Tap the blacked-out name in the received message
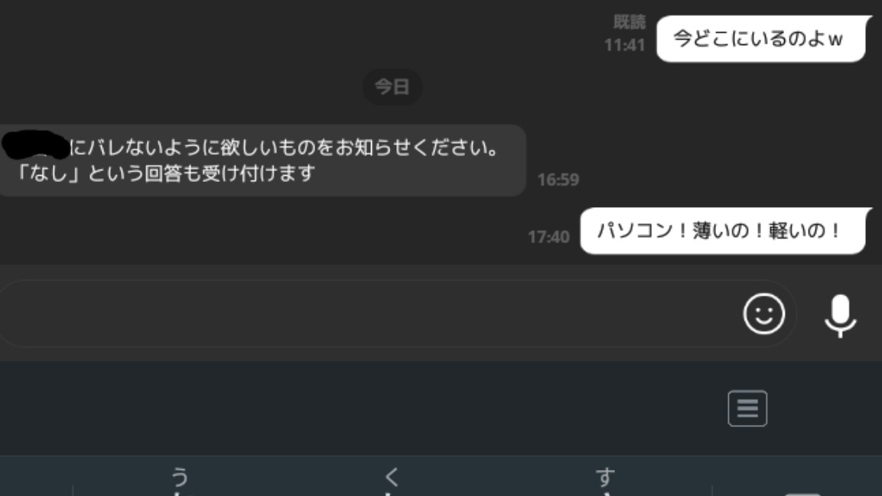 pos(36,144)
